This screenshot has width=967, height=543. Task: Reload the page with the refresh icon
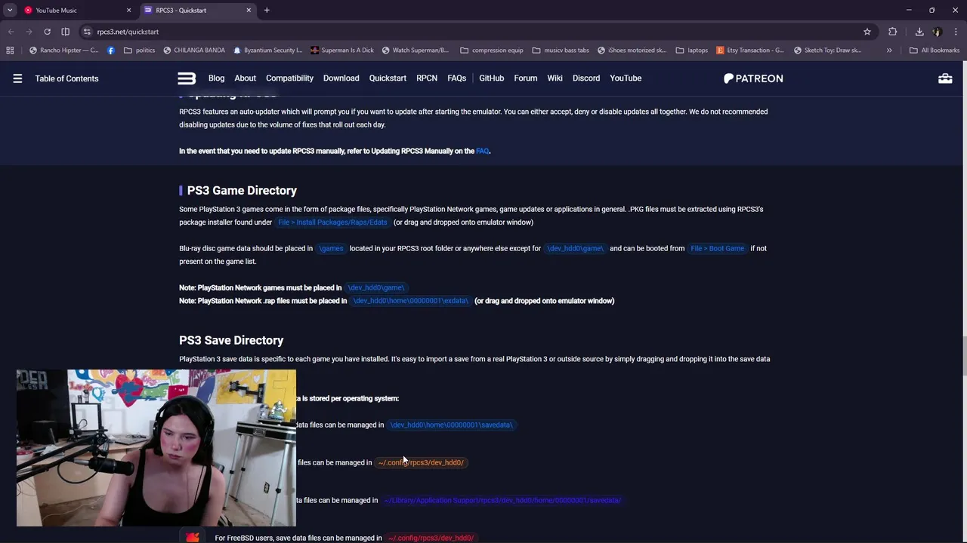pos(47,32)
